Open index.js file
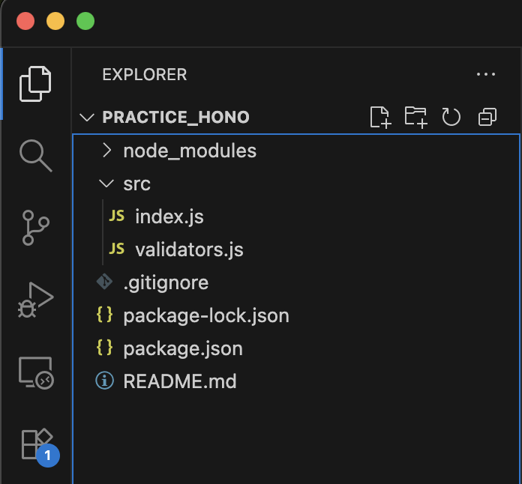Screen dimensions: 522x484 pos(169,217)
